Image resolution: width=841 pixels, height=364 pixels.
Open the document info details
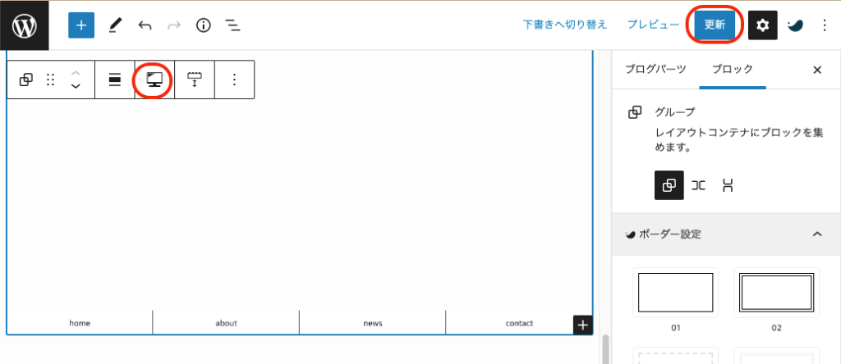click(x=204, y=25)
